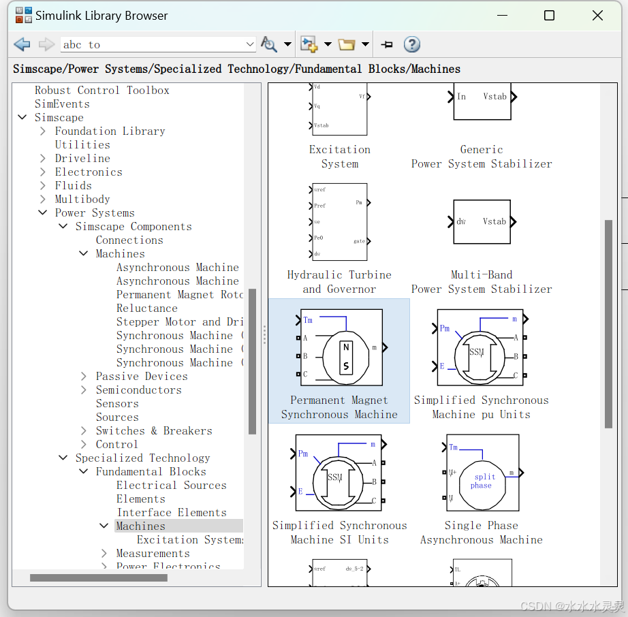Image resolution: width=628 pixels, height=617 pixels.
Task: Select Sources in the tree
Action: click(117, 417)
